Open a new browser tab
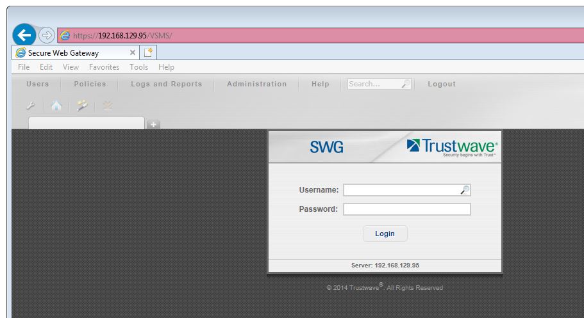584x318 pixels. tap(149, 53)
